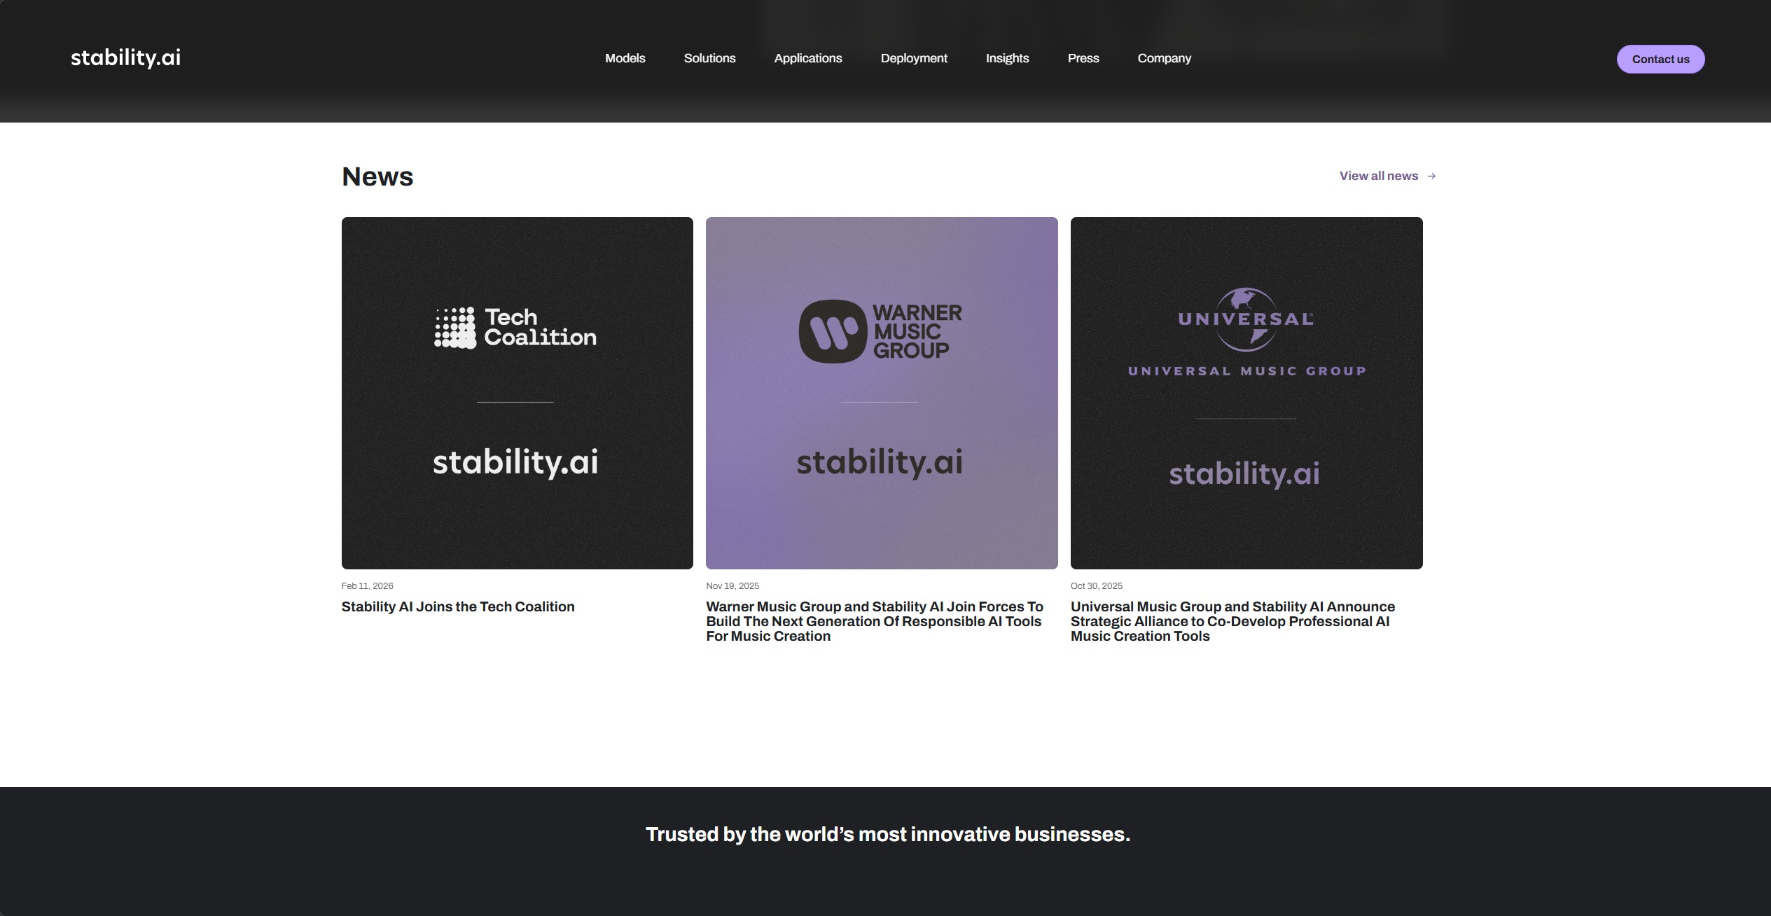Open the Insights menu
This screenshot has width=1771, height=916.
pos(1007,58)
